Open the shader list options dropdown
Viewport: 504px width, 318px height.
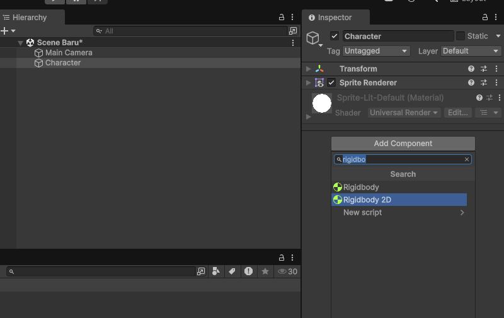click(489, 113)
